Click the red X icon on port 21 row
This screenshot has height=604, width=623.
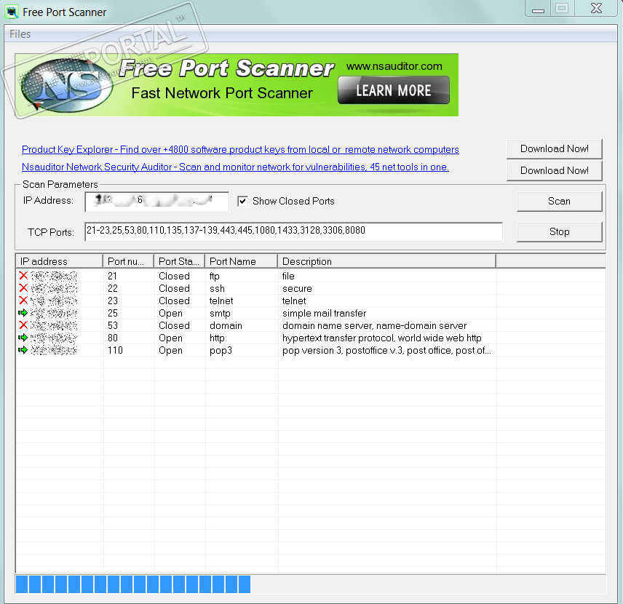coord(23,275)
